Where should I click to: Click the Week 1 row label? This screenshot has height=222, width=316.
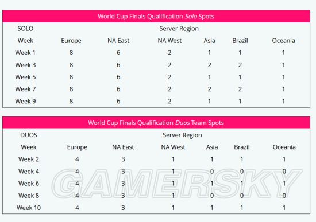pos(25,53)
